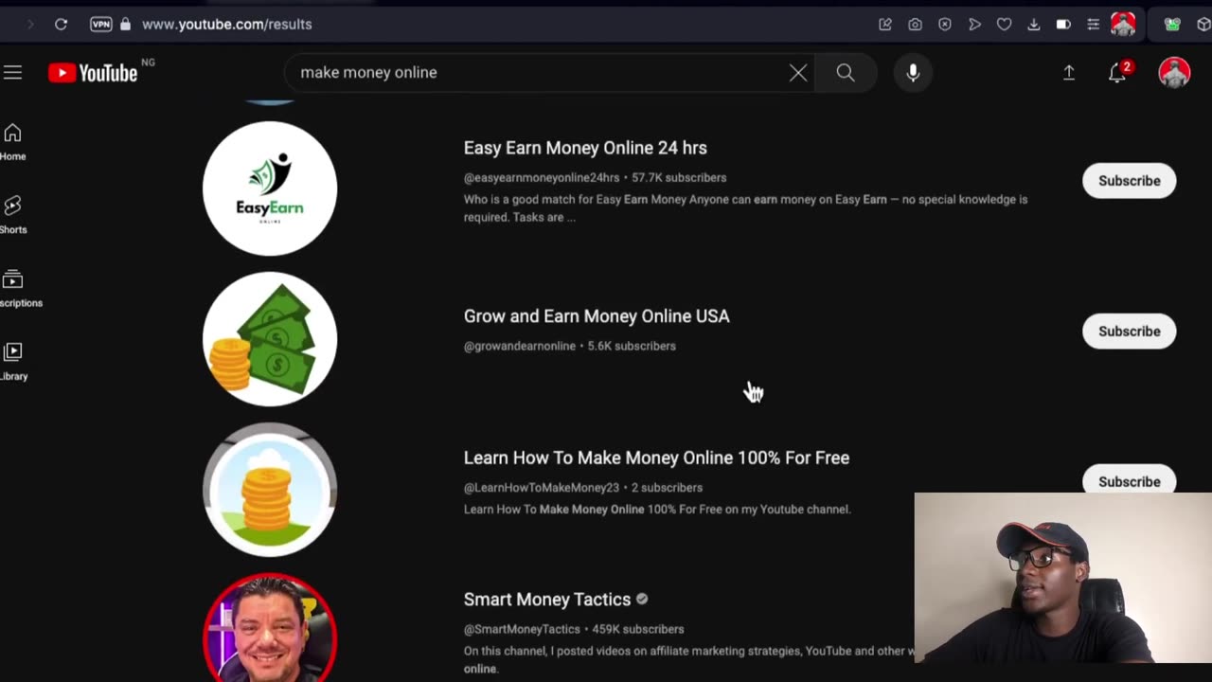The width and height of the screenshot is (1212, 682).
Task: Open the Easy Earn Money Online 24 hrs channel title
Action: [x=585, y=148]
